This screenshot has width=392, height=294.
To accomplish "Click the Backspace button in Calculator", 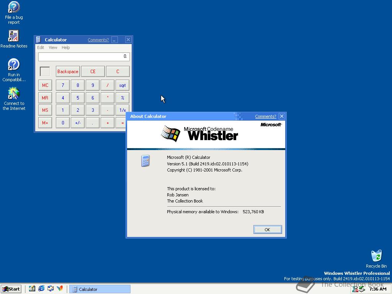I will point(68,72).
